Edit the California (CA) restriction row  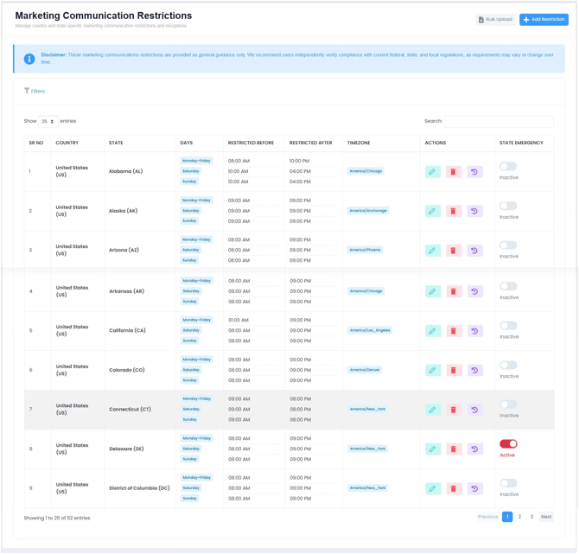coord(433,331)
